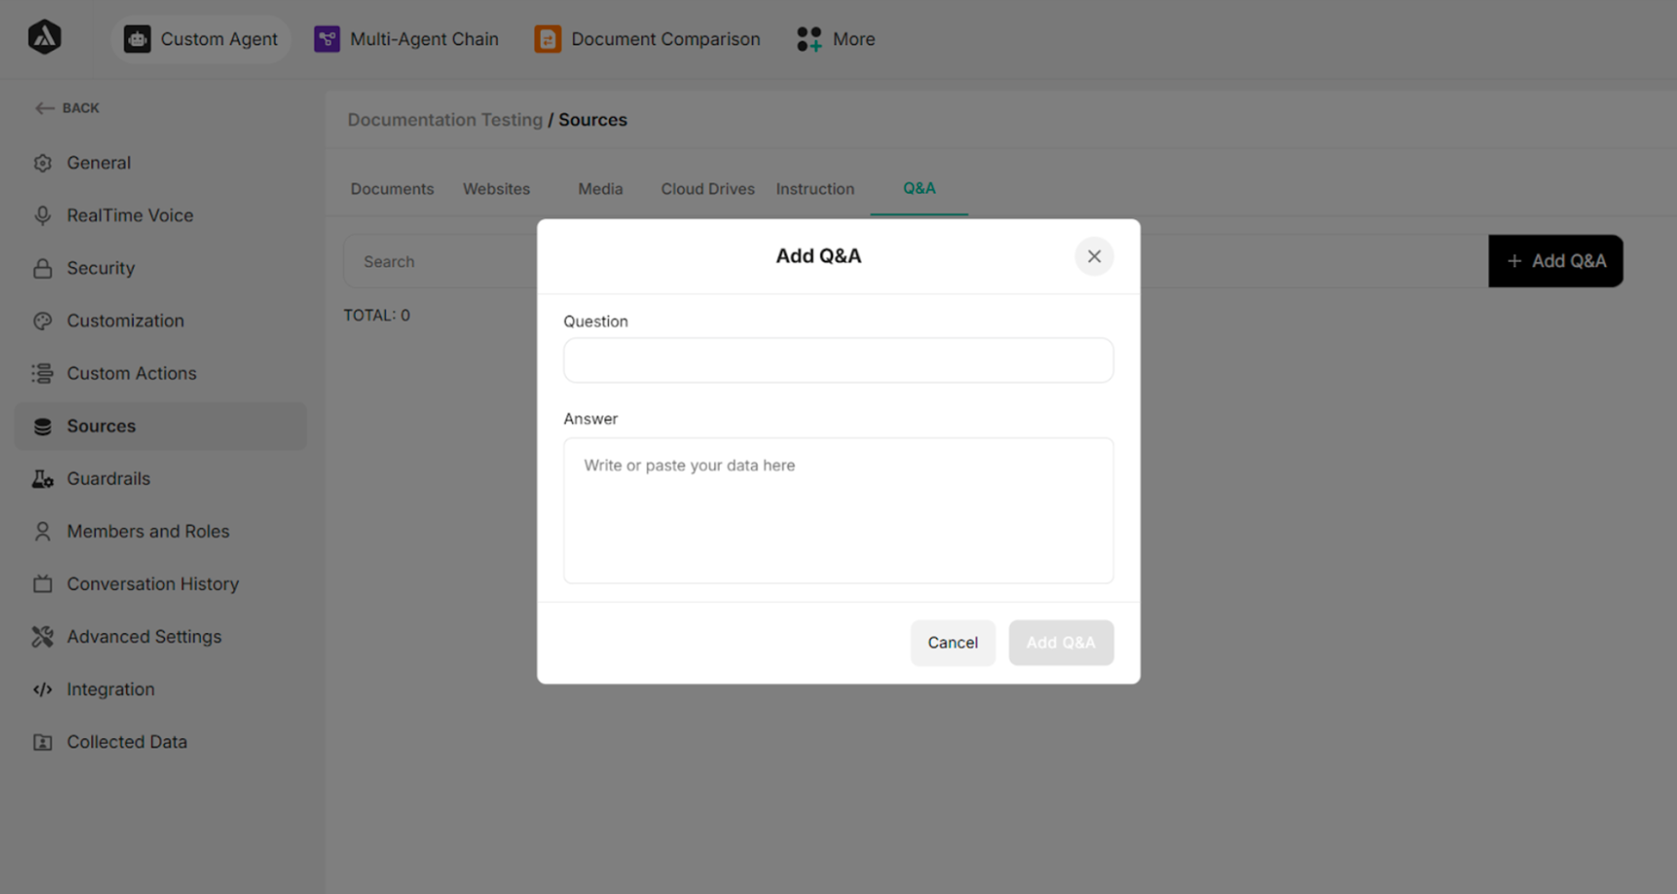Open Multi-Agent Chain in top navigation
Viewport: 1677px width, 894px height.
tap(406, 39)
